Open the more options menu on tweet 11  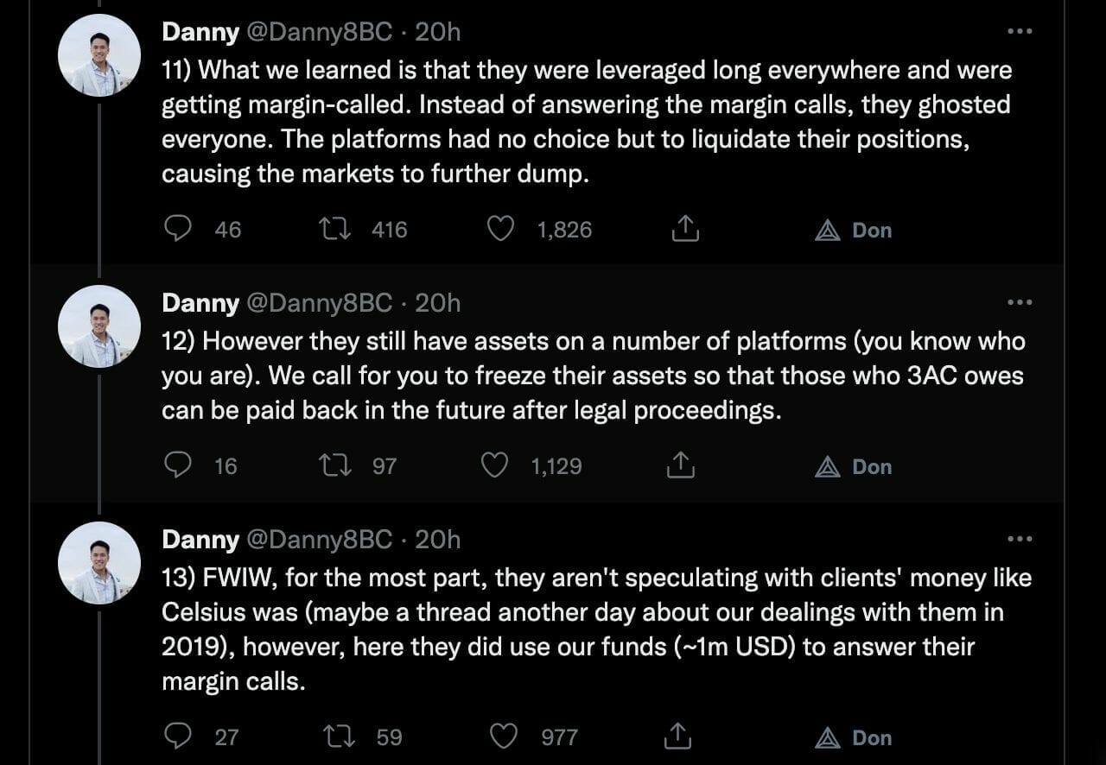[x=1020, y=31]
